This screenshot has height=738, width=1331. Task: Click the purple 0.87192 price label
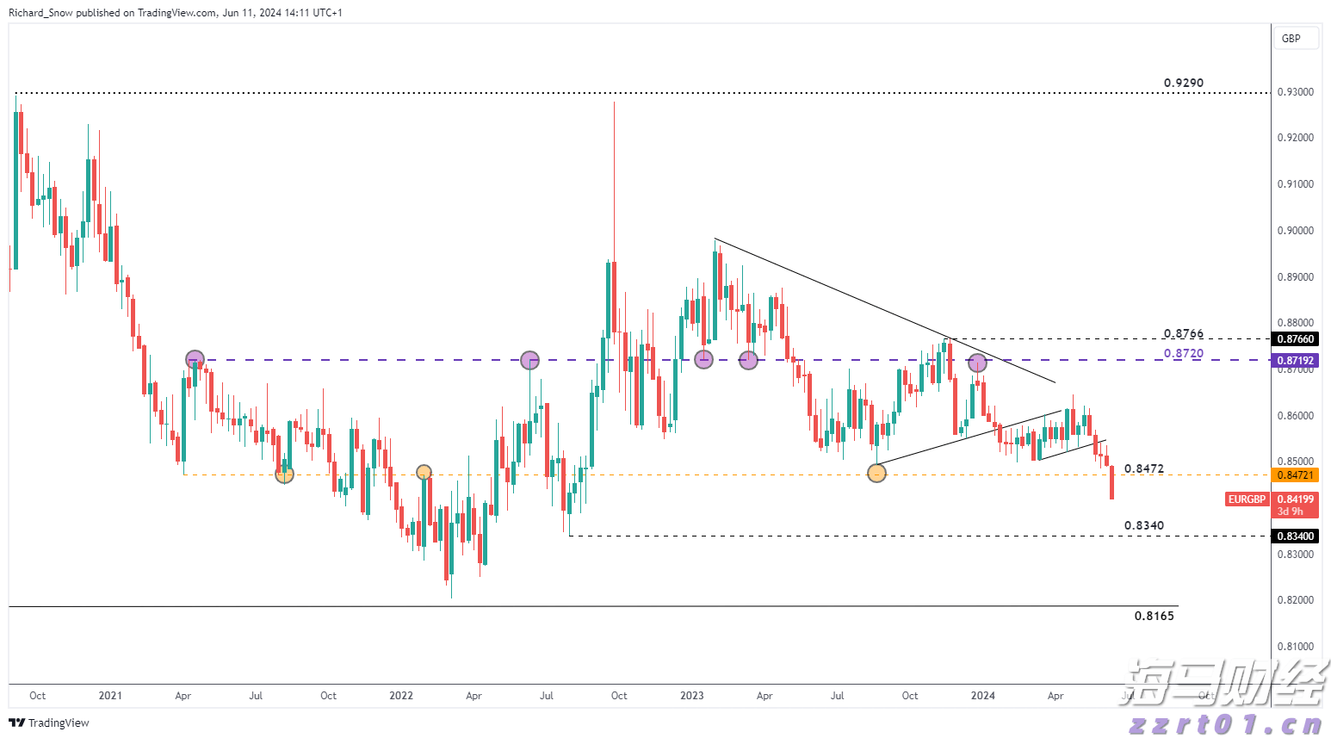point(1295,360)
